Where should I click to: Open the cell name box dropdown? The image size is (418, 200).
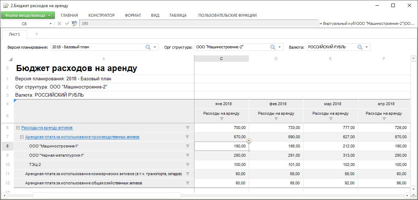click(50, 24)
